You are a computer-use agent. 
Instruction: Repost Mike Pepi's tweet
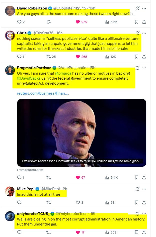49,202
